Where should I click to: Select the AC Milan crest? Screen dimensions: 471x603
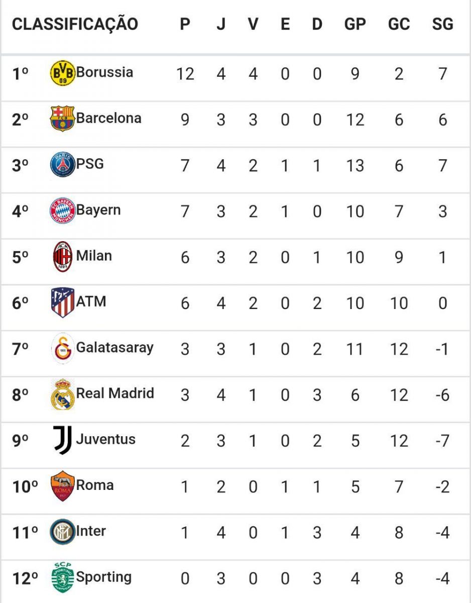click(x=63, y=256)
